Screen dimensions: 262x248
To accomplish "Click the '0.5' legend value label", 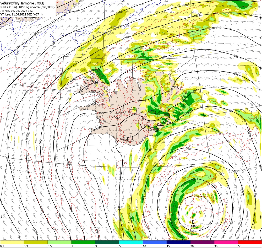I will point(50,246).
